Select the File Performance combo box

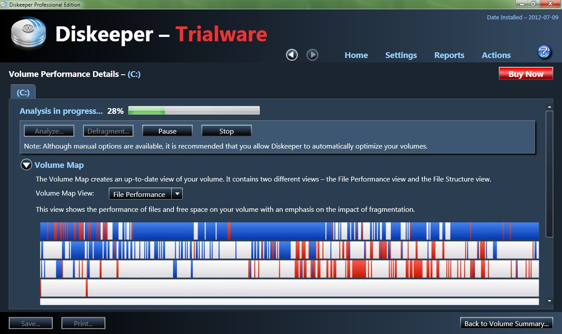pyautogui.click(x=145, y=194)
